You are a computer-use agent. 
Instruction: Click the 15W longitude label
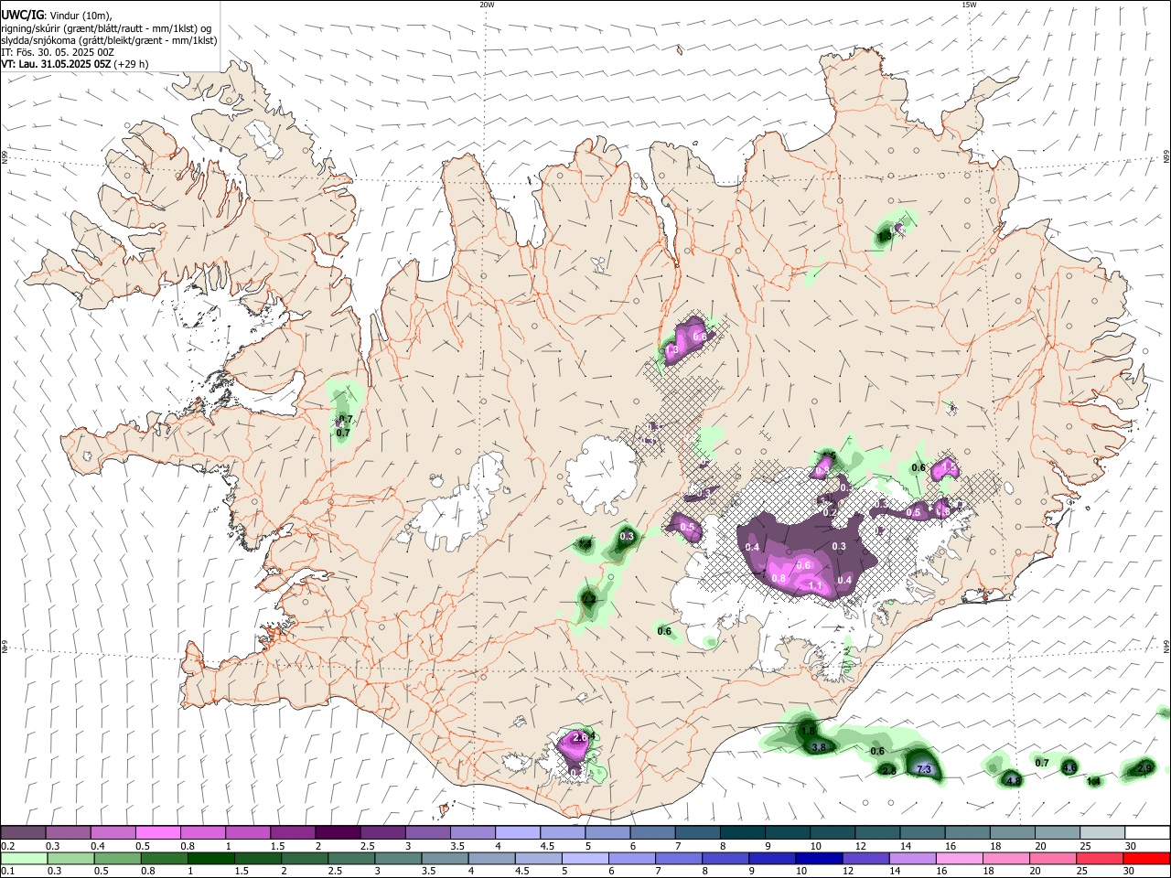969,5
